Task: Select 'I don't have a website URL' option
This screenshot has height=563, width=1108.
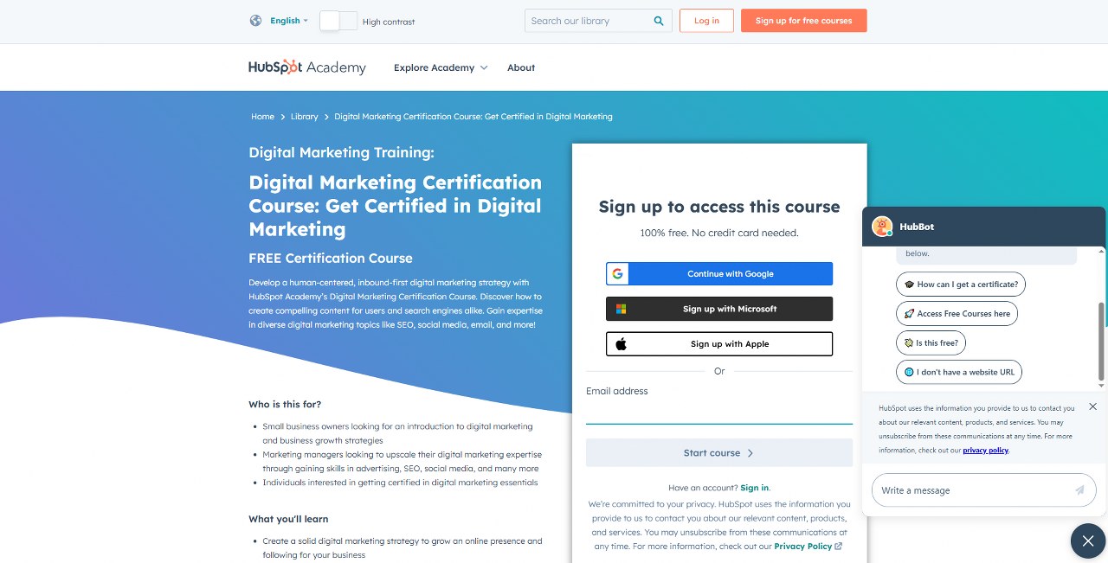Action: coord(959,373)
